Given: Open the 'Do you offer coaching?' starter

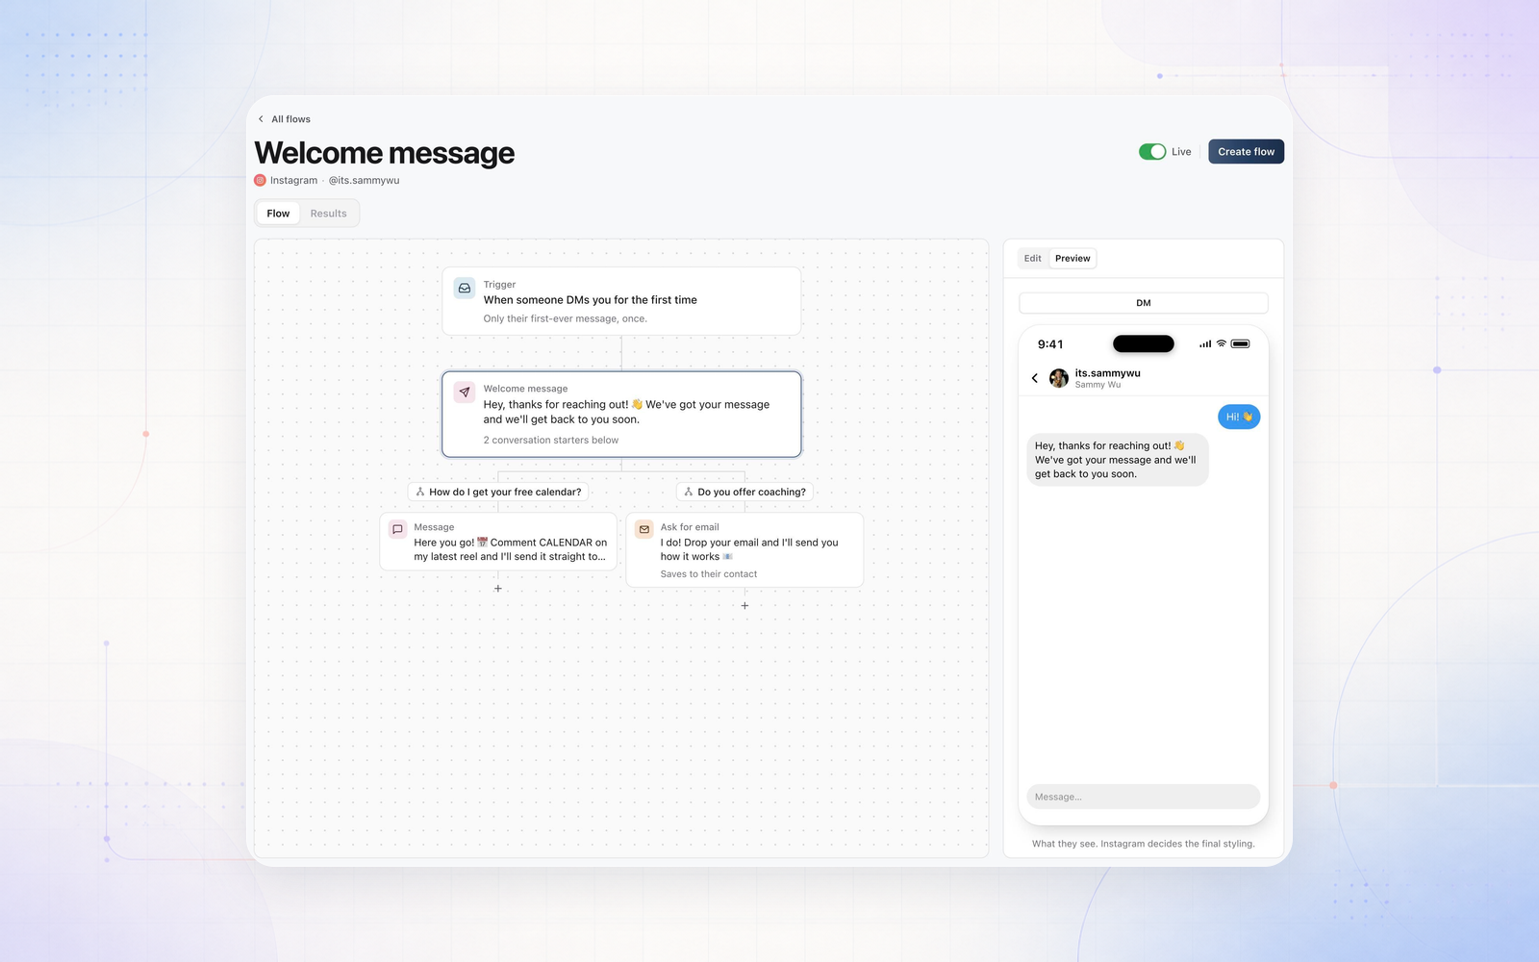Looking at the screenshot, I should click(745, 492).
